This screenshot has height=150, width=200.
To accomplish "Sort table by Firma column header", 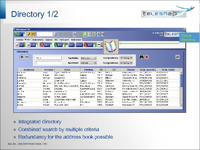I will [67, 70].
